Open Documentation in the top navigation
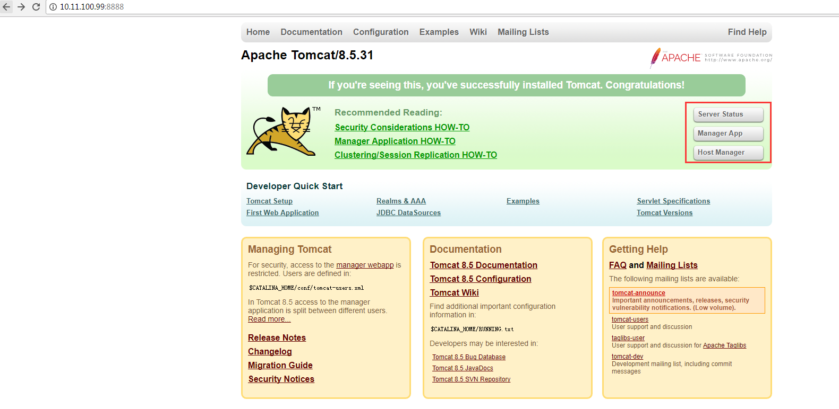Image resolution: width=839 pixels, height=409 pixels. point(312,32)
